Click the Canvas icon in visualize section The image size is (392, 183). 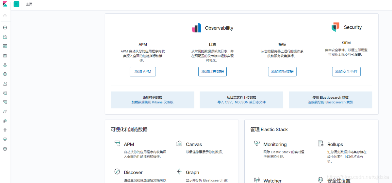coord(179,144)
